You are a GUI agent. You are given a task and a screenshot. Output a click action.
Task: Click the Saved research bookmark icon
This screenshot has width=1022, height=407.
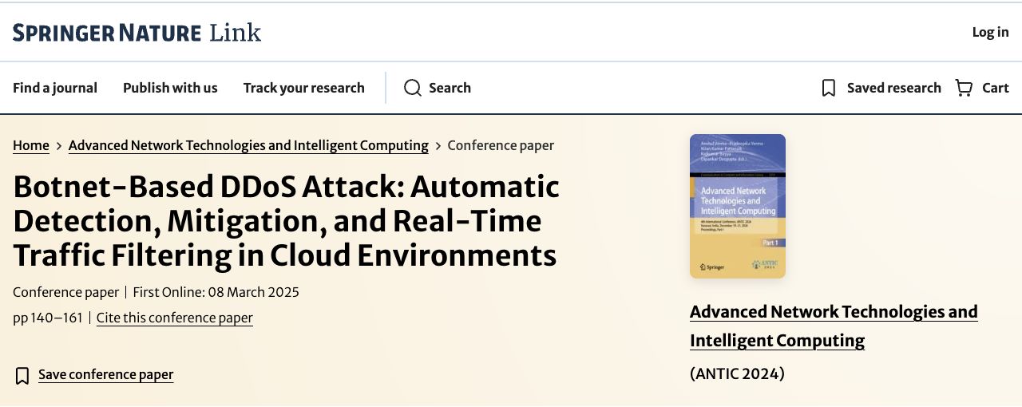(829, 88)
